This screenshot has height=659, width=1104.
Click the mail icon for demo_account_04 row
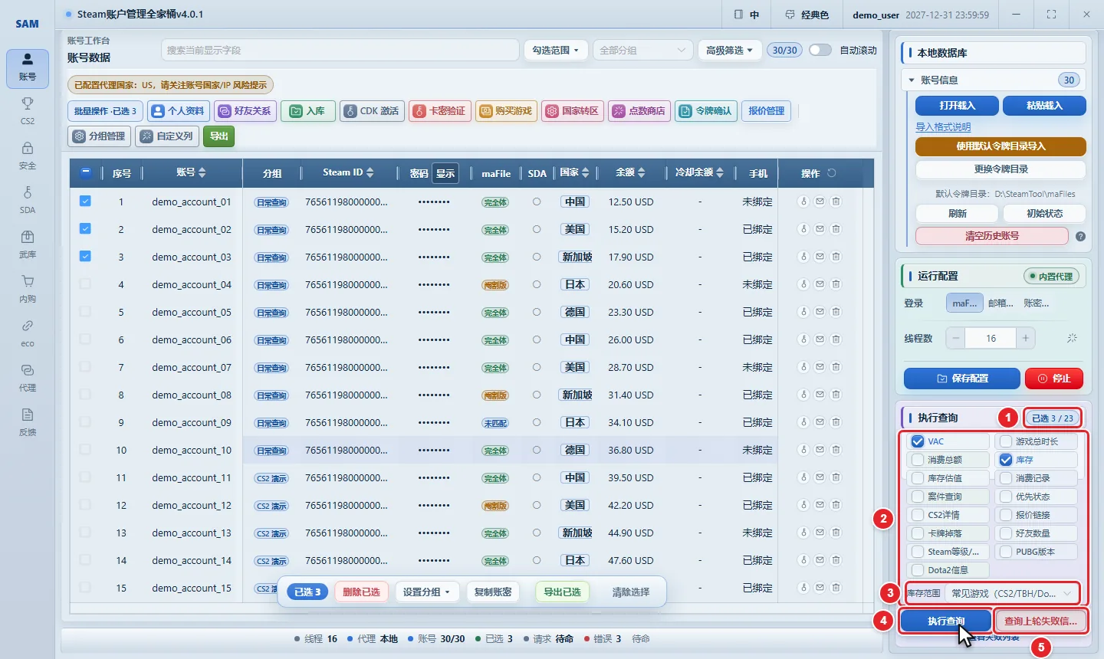pyautogui.click(x=820, y=284)
